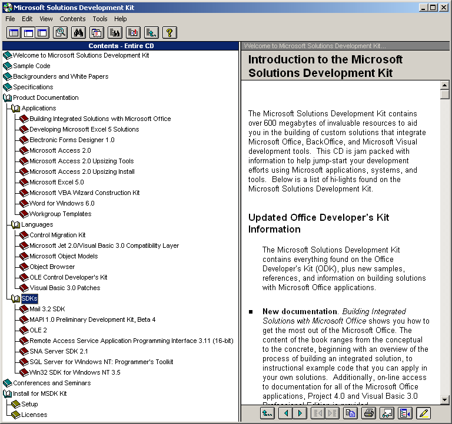The height and width of the screenshot is (424, 452).
Task: Click book icon next to Word for Windows 6.0
Action: (x=24, y=203)
